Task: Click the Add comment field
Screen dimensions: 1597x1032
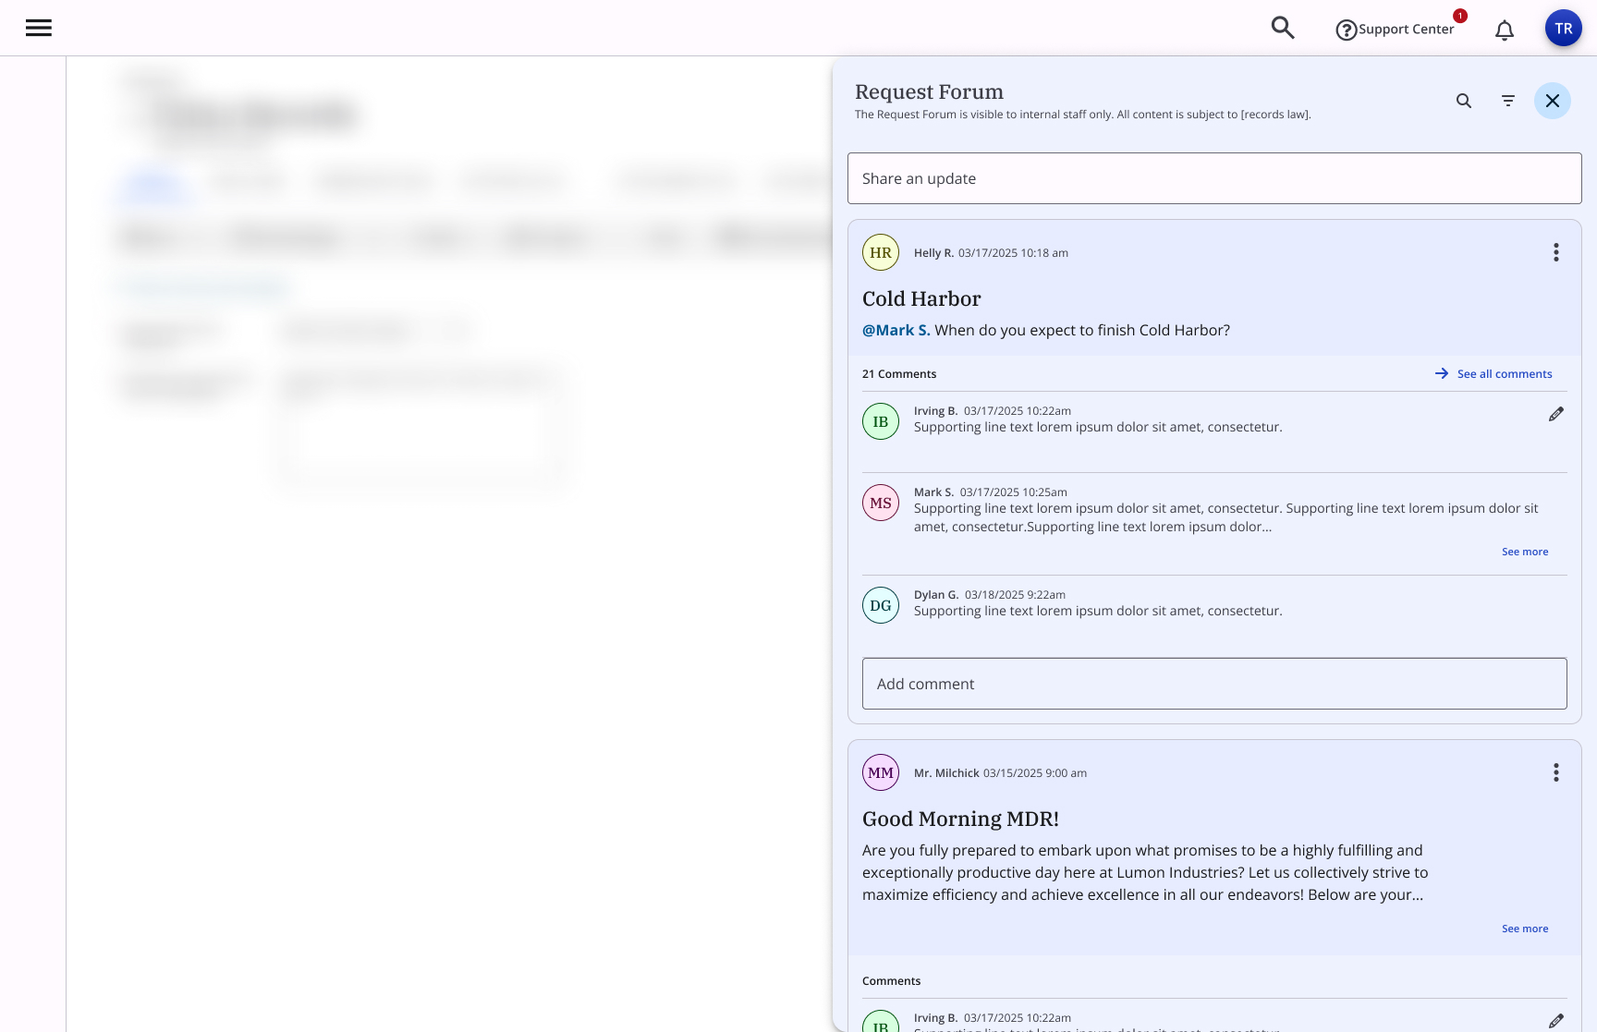Action: 1214,684
